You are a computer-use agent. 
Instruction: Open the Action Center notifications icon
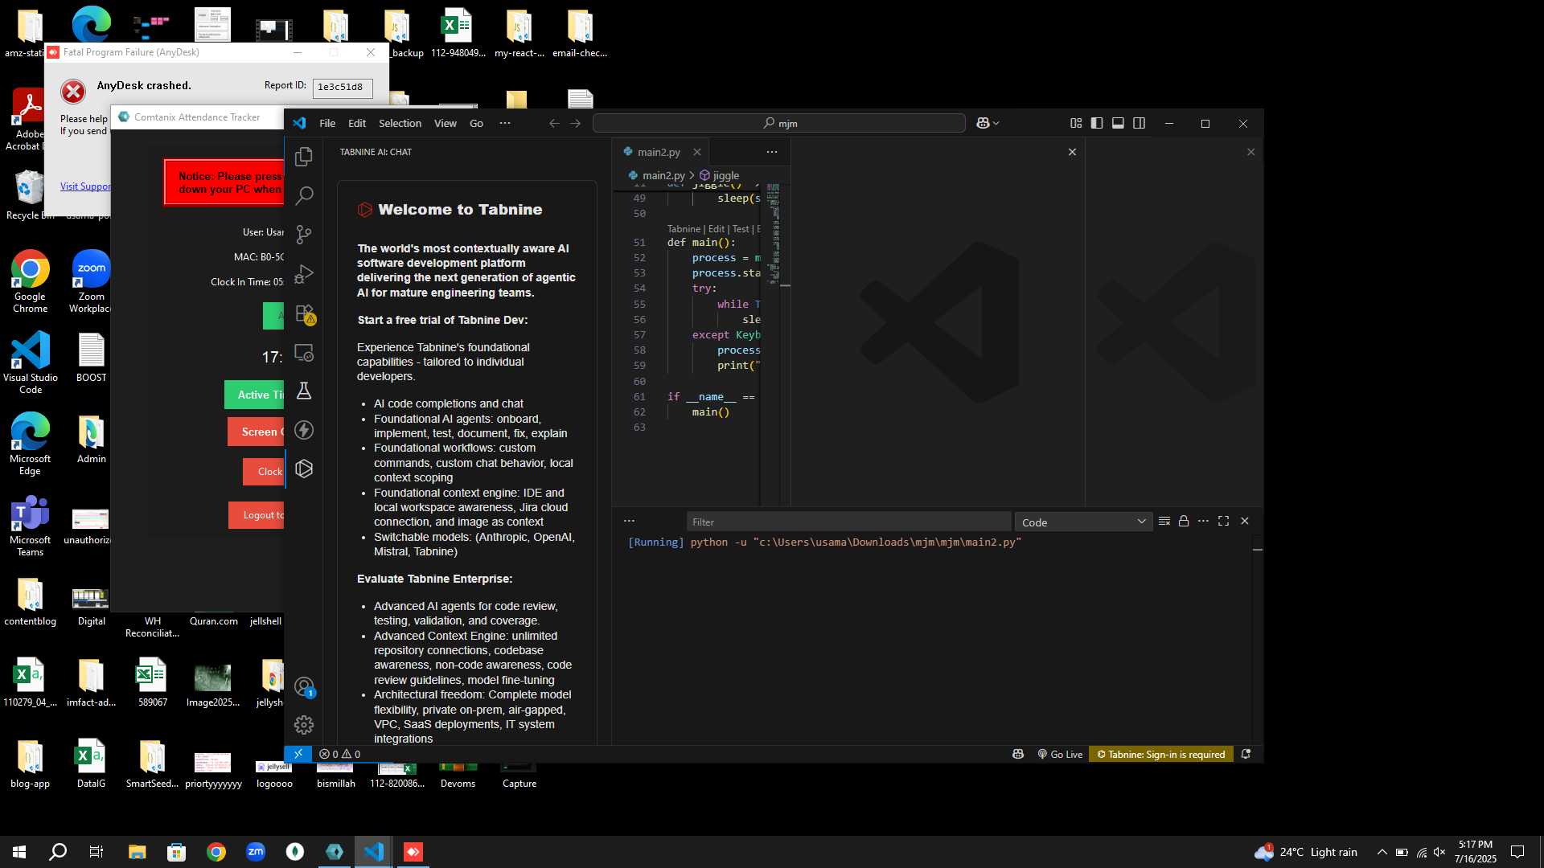point(1517,852)
